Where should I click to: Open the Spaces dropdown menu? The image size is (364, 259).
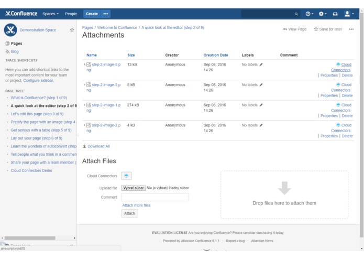pos(51,14)
